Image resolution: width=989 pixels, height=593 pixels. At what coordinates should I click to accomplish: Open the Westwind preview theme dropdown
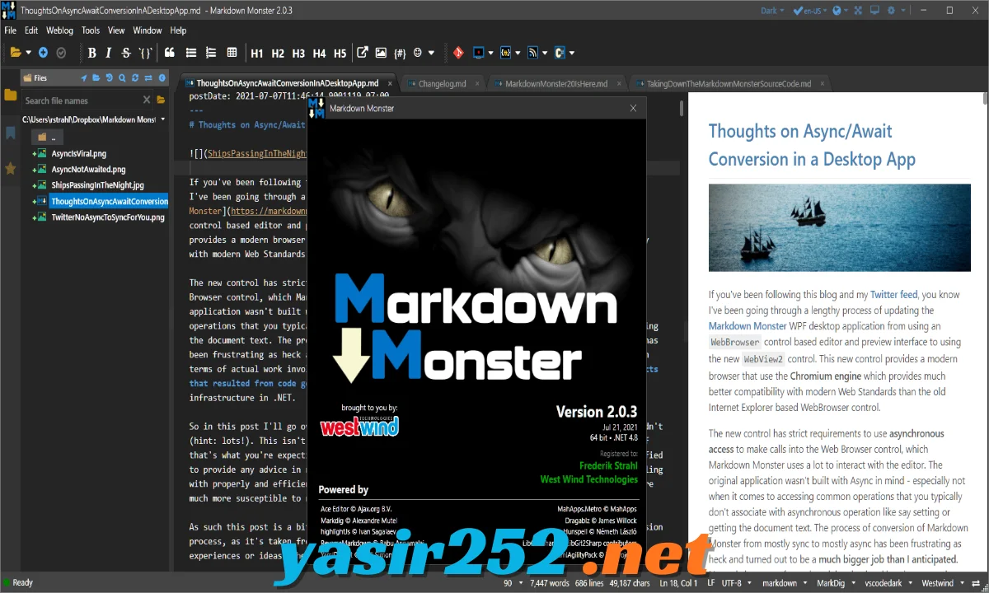tap(943, 583)
